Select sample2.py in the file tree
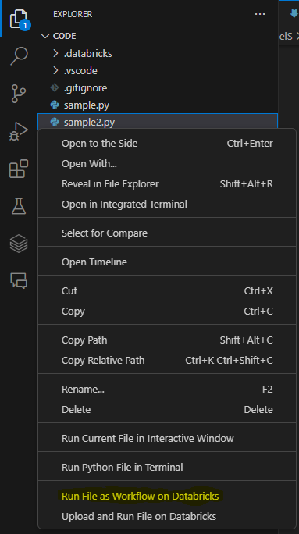This screenshot has width=299, height=534. (158, 122)
